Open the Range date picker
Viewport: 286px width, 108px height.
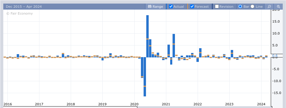(156, 7)
